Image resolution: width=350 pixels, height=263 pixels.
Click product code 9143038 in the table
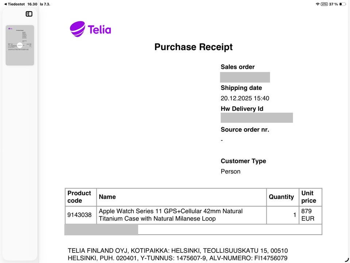79,215
